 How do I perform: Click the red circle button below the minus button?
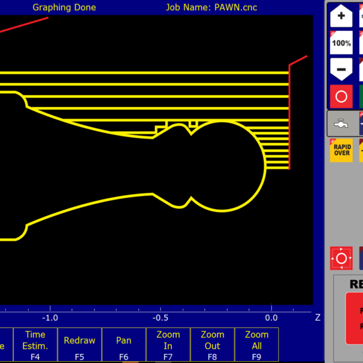point(341,97)
